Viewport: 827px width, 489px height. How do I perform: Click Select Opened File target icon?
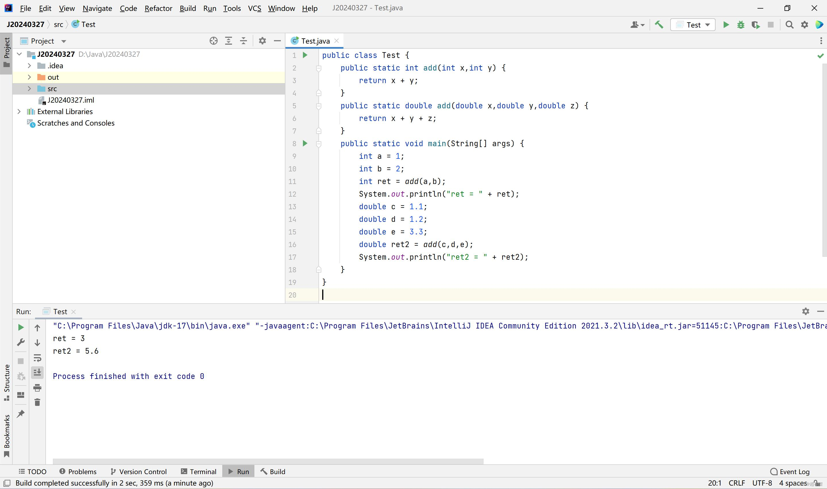coord(214,41)
